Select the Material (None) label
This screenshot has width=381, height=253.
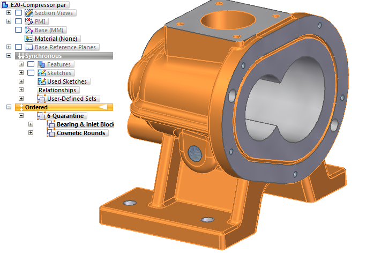coord(56,39)
